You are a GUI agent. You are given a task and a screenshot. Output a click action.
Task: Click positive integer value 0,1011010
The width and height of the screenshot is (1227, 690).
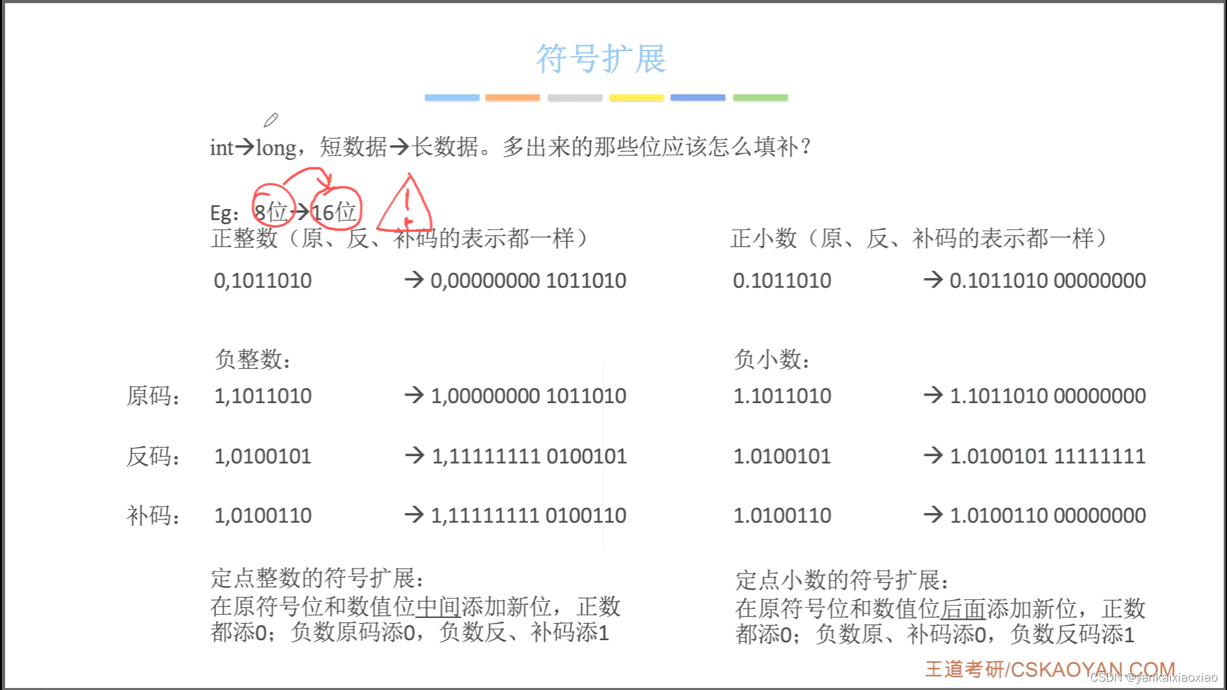click(263, 280)
